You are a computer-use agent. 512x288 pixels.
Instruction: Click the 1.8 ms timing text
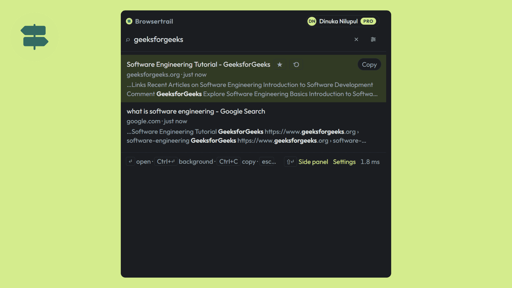pos(370,162)
